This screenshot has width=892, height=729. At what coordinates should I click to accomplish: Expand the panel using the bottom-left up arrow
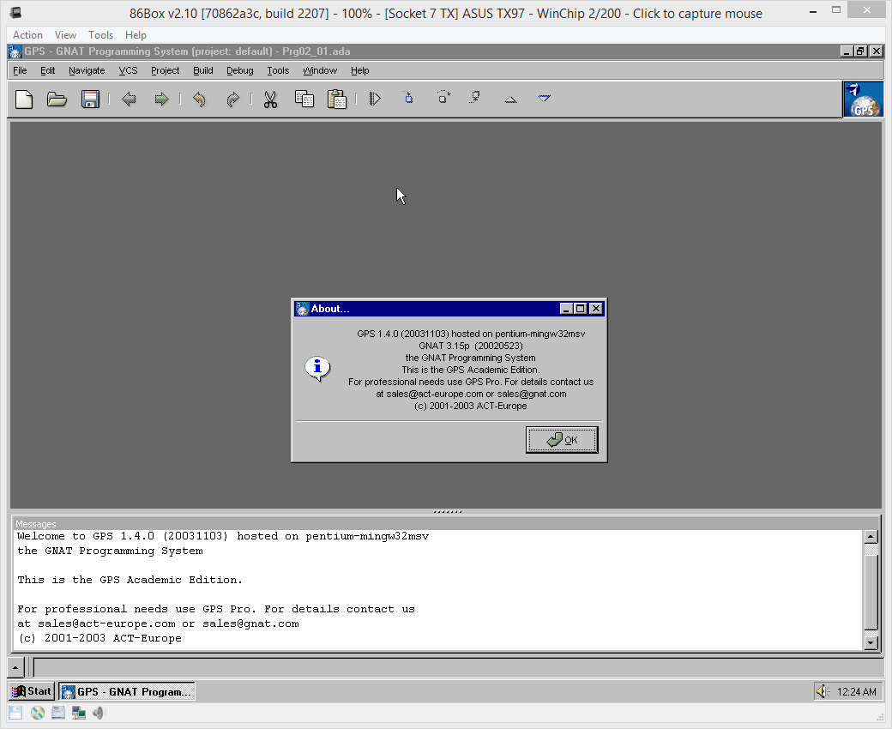tap(16, 667)
